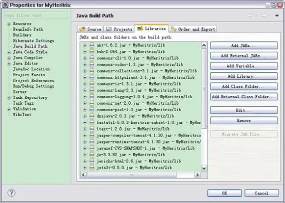
Task: Click Add External Class Folder button
Action: tap(244, 97)
